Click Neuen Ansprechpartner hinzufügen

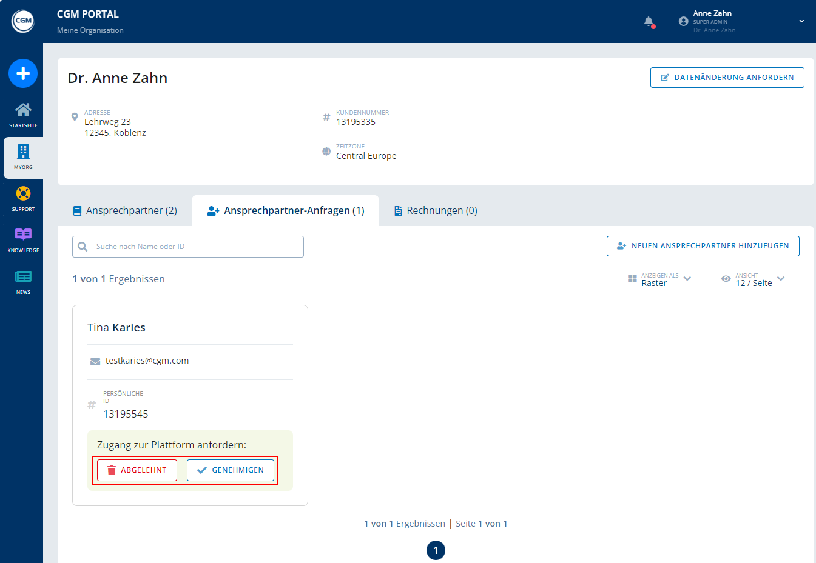click(703, 245)
